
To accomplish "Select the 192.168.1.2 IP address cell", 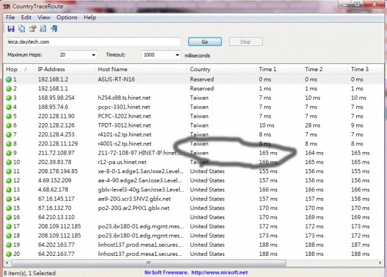I will (x=53, y=80).
